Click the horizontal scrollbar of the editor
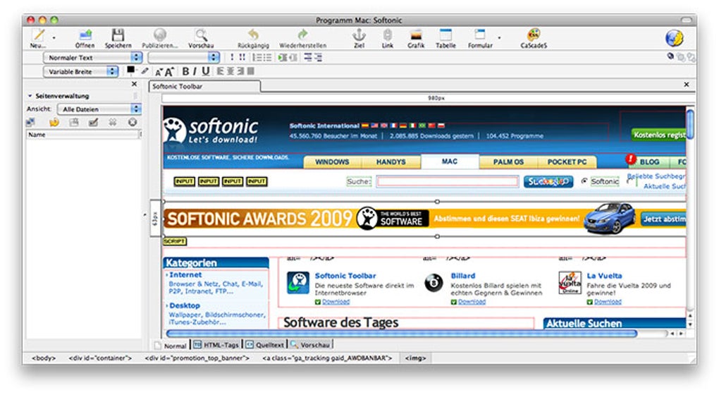Image resolution: width=719 pixels, height=395 pixels. coord(402,334)
